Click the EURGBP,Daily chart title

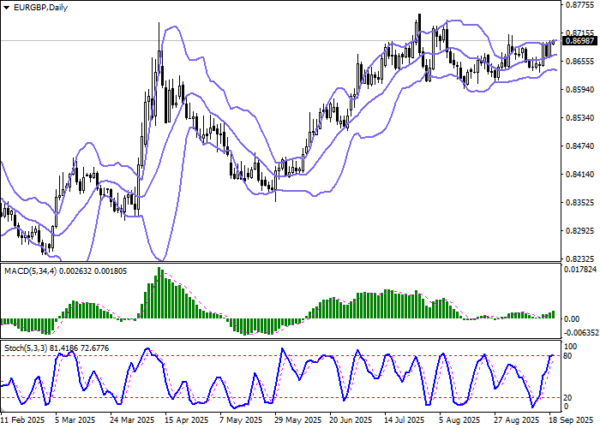(36, 7)
